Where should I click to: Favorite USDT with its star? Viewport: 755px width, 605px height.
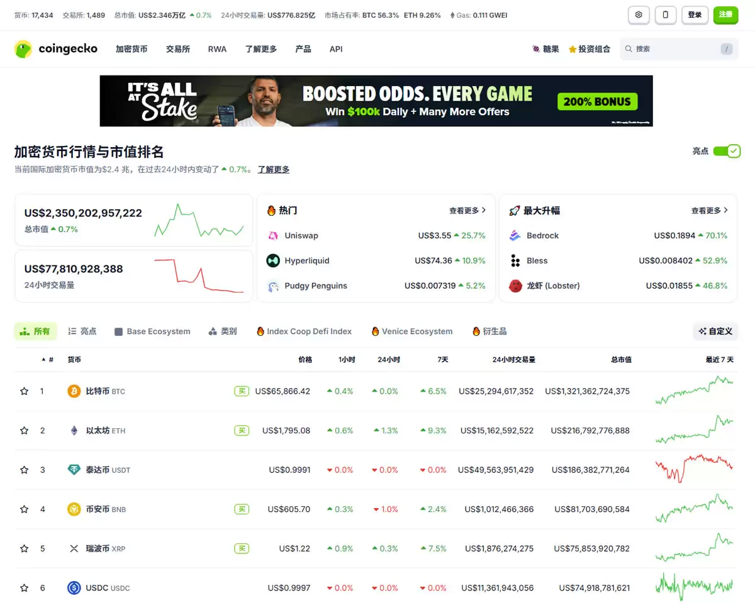[25, 470]
